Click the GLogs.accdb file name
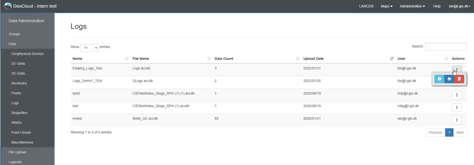 point(143,81)
